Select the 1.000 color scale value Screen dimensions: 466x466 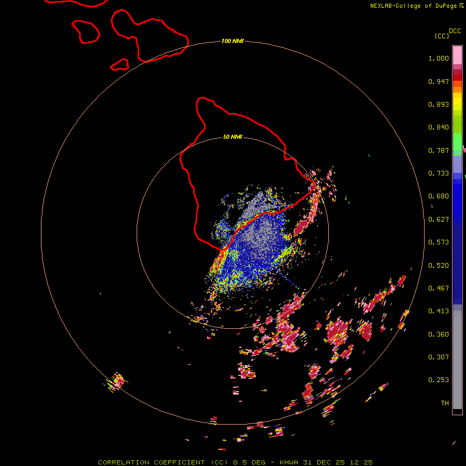tap(439, 58)
